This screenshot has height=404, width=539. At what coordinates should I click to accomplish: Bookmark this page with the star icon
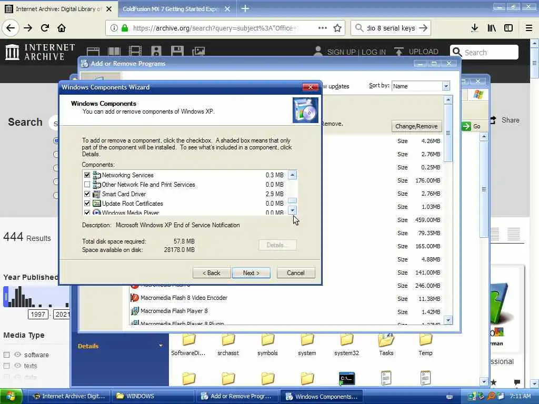337,28
